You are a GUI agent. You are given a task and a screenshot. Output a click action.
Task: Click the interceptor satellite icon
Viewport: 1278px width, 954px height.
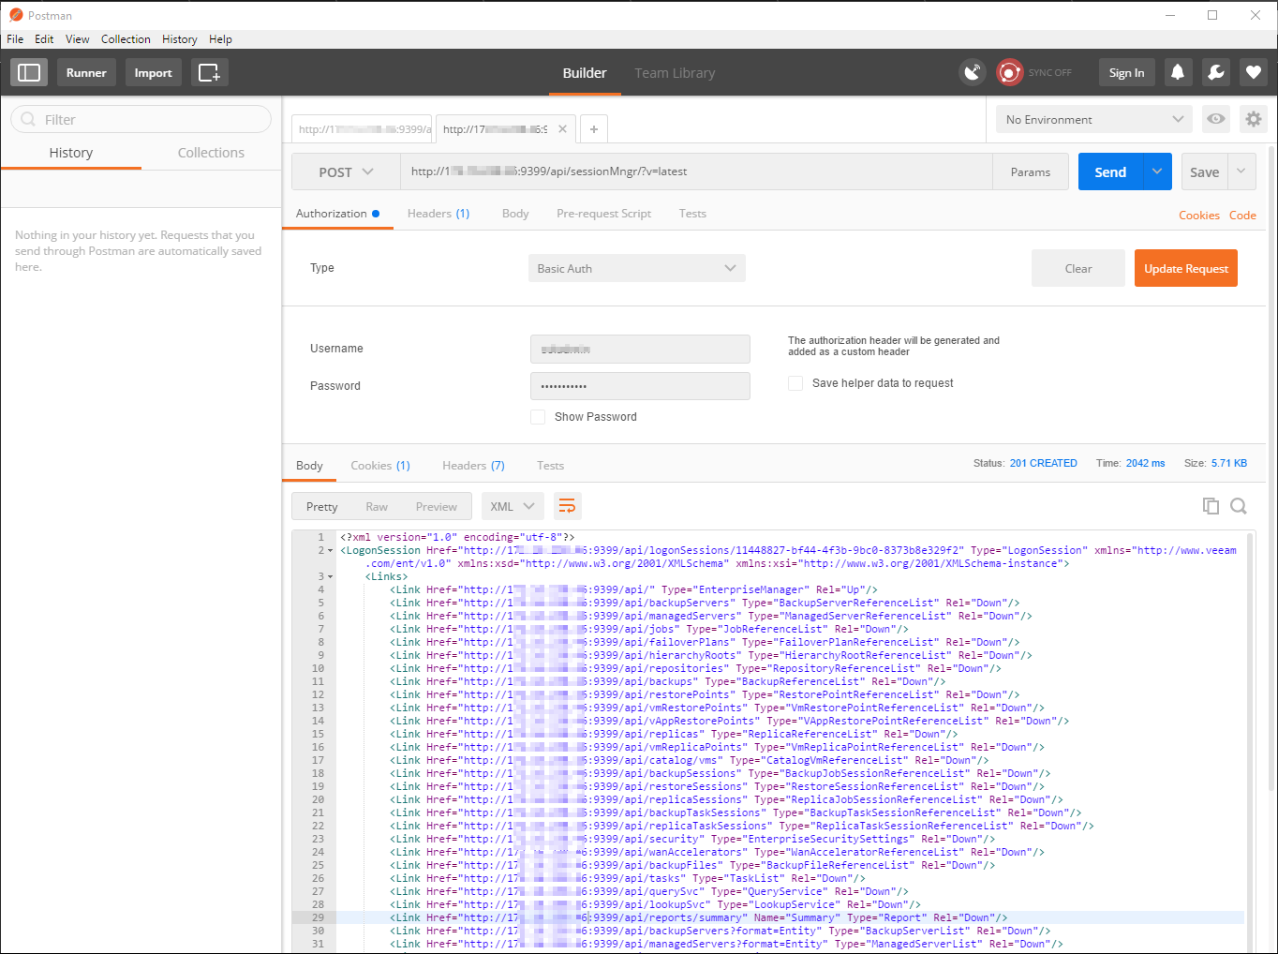[973, 72]
